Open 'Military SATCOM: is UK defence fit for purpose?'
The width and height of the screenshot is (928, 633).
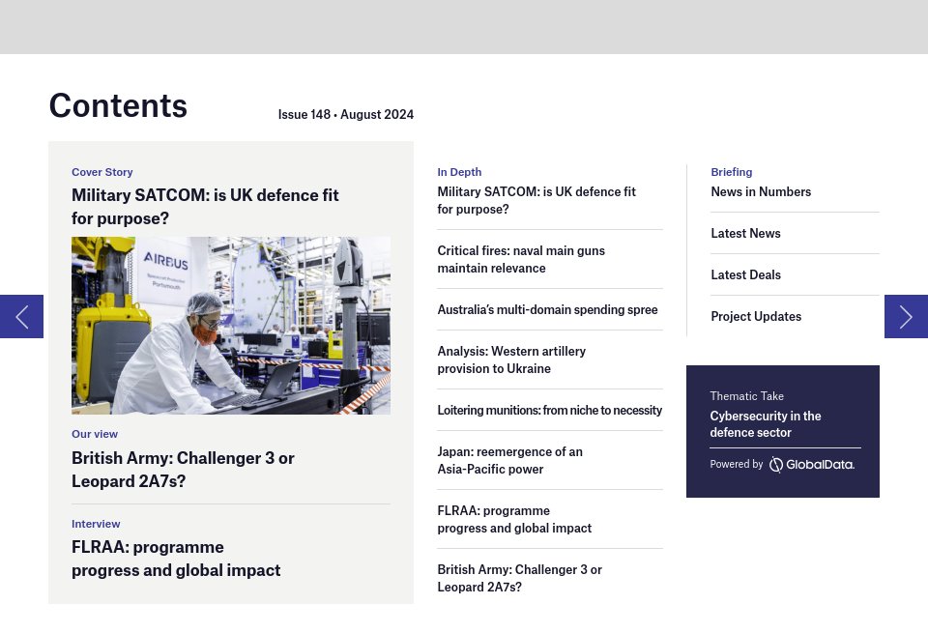point(536,200)
